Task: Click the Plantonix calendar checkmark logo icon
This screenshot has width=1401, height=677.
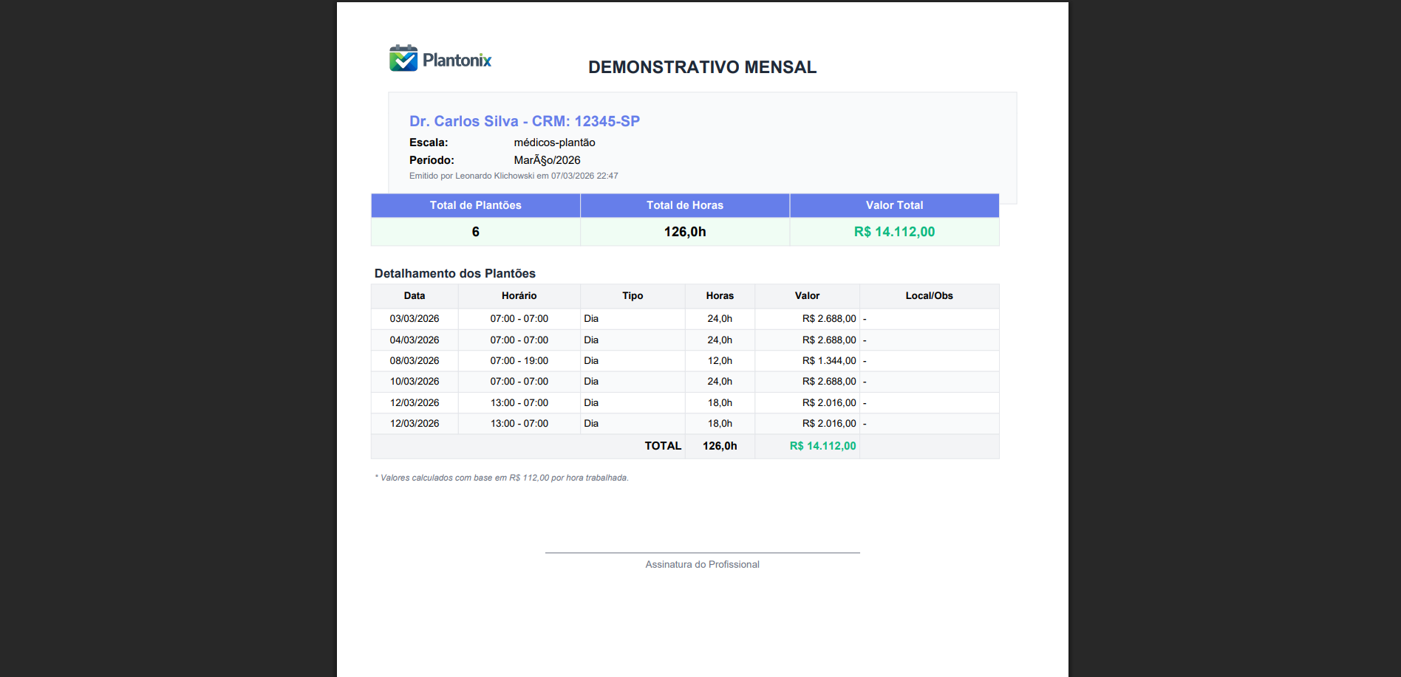Action: coord(403,58)
